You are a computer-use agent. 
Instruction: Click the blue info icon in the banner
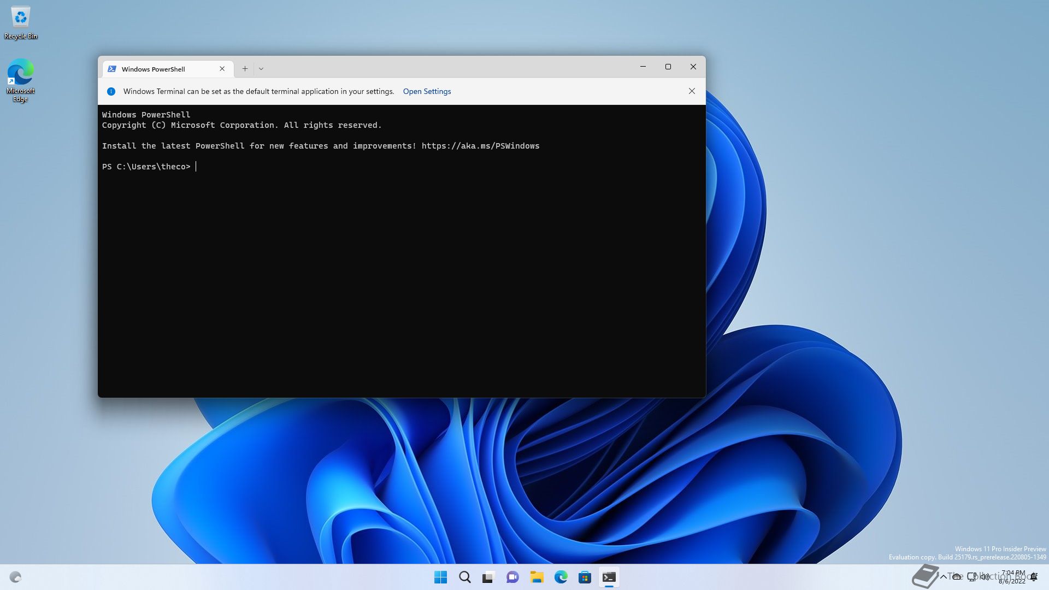point(111,91)
